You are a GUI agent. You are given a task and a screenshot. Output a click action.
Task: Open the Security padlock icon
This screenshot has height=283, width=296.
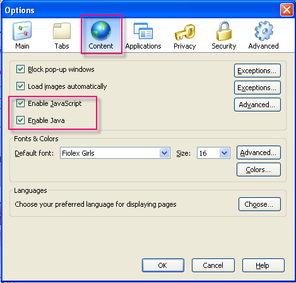tap(224, 31)
